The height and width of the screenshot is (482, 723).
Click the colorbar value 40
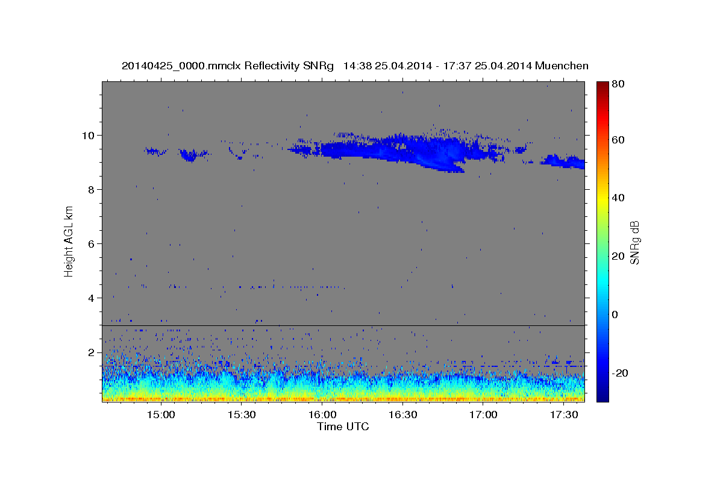click(619, 198)
